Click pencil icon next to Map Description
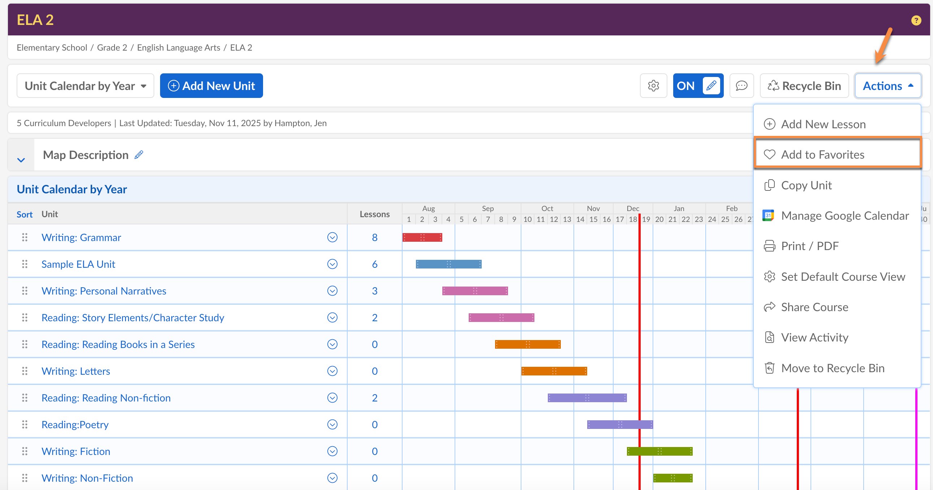Viewport: 933px width, 490px height. point(139,155)
